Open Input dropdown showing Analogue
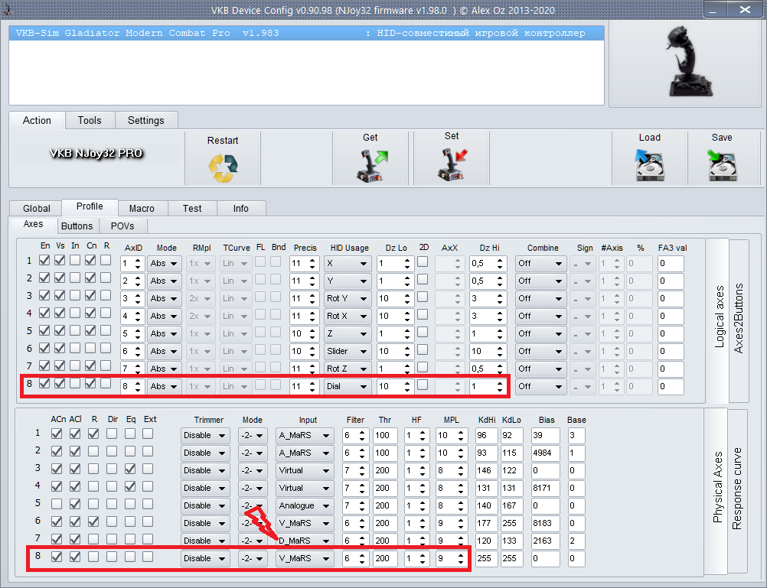767x588 pixels. pos(304,506)
